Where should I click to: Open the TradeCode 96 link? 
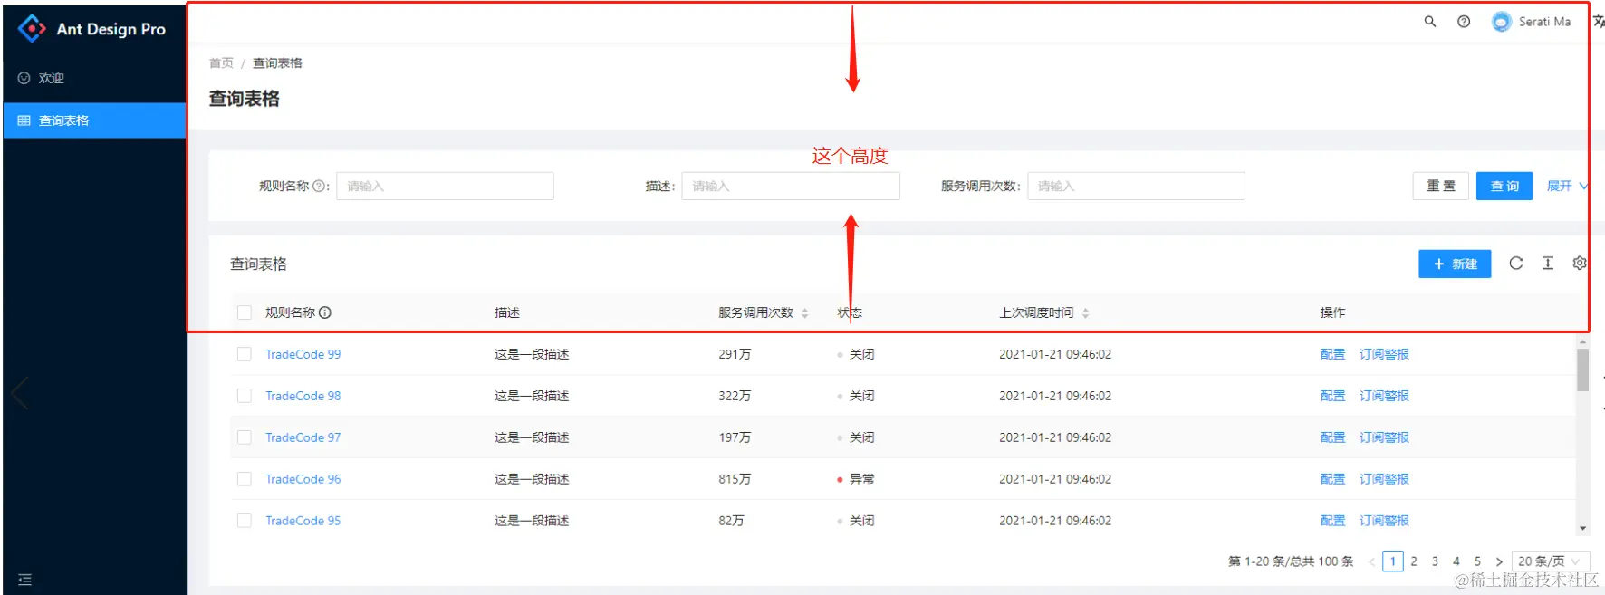[303, 479]
